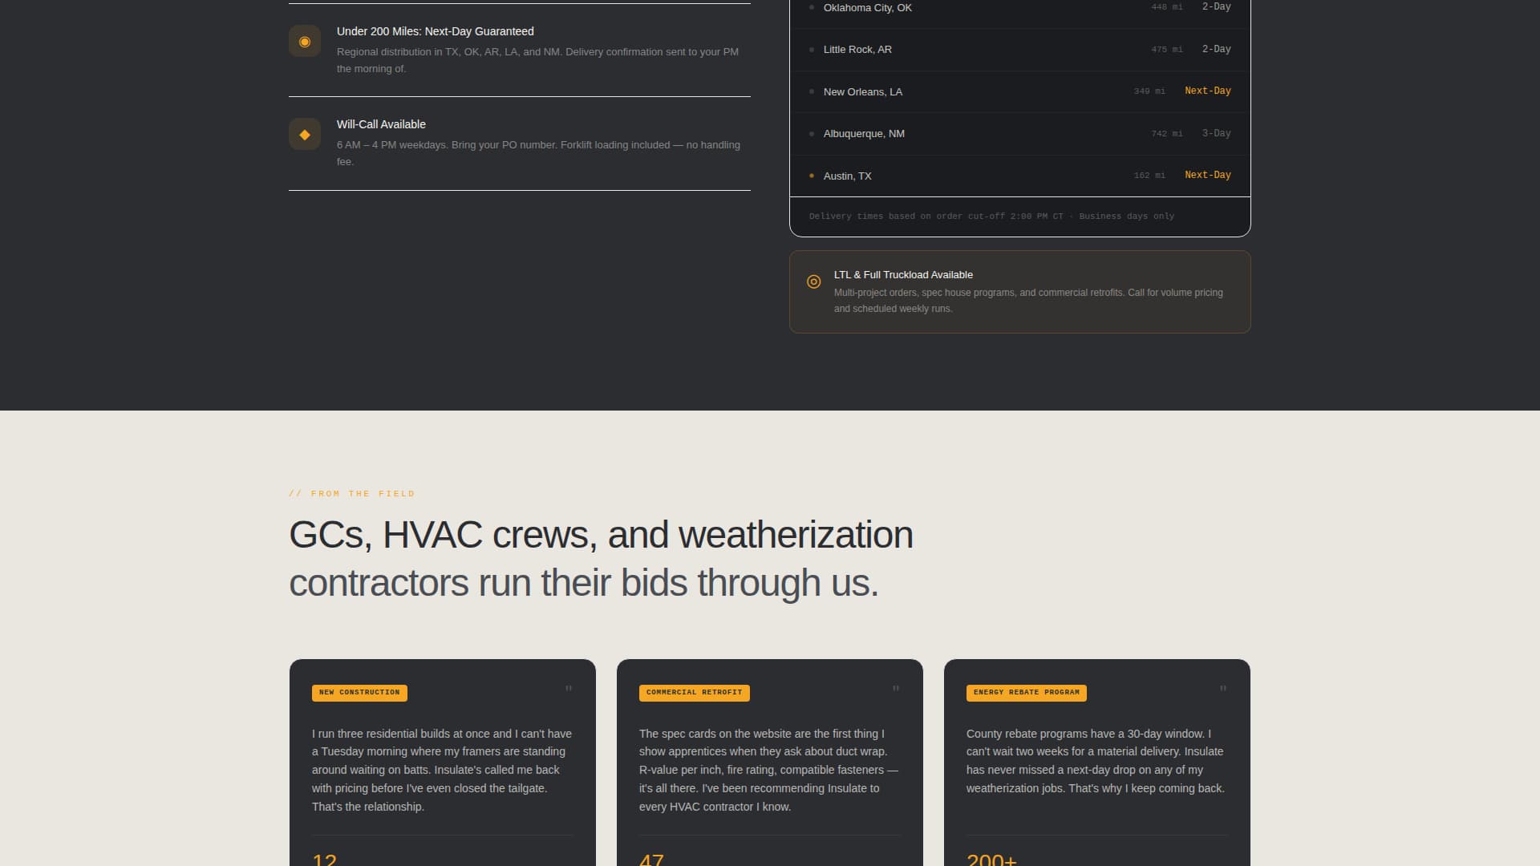The height and width of the screenshot is (866, 1540).
Task: Click the diamond icon beside Will-Call Available
Action: (x=305, y=134)
